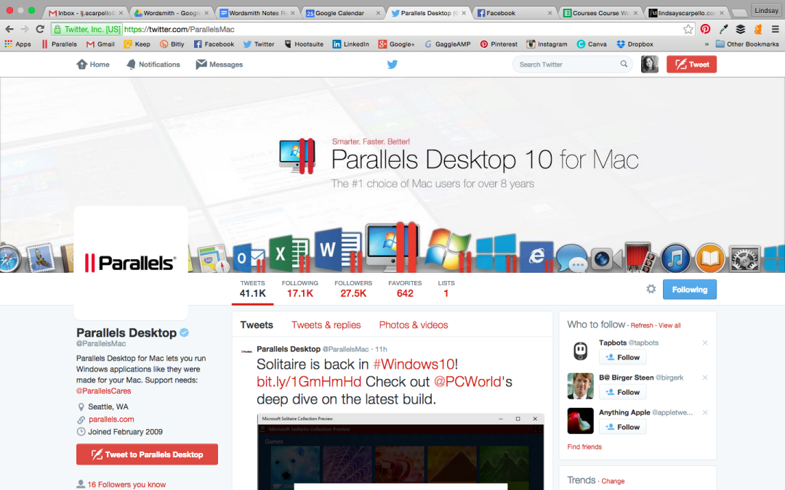Open the GaggleAMP bookmark
The height and width of the screenshot is (490, 785).
point(448,44)
